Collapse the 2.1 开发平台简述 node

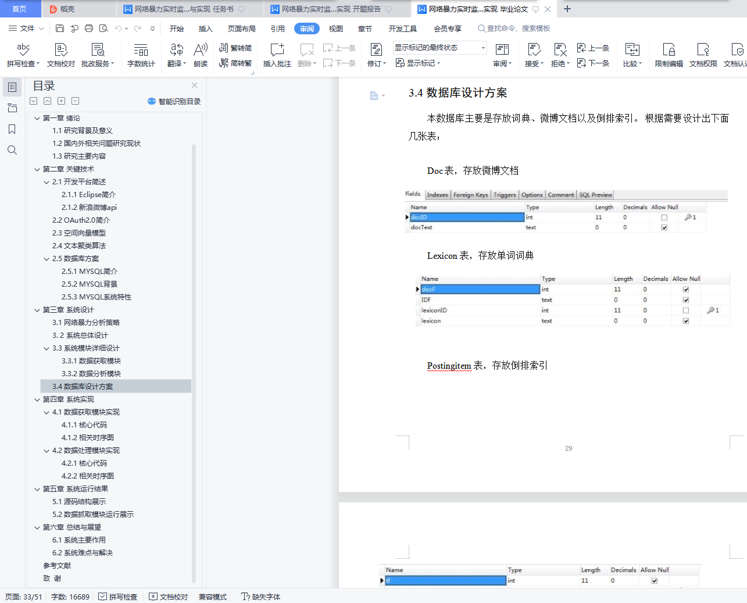pos(47,182)
